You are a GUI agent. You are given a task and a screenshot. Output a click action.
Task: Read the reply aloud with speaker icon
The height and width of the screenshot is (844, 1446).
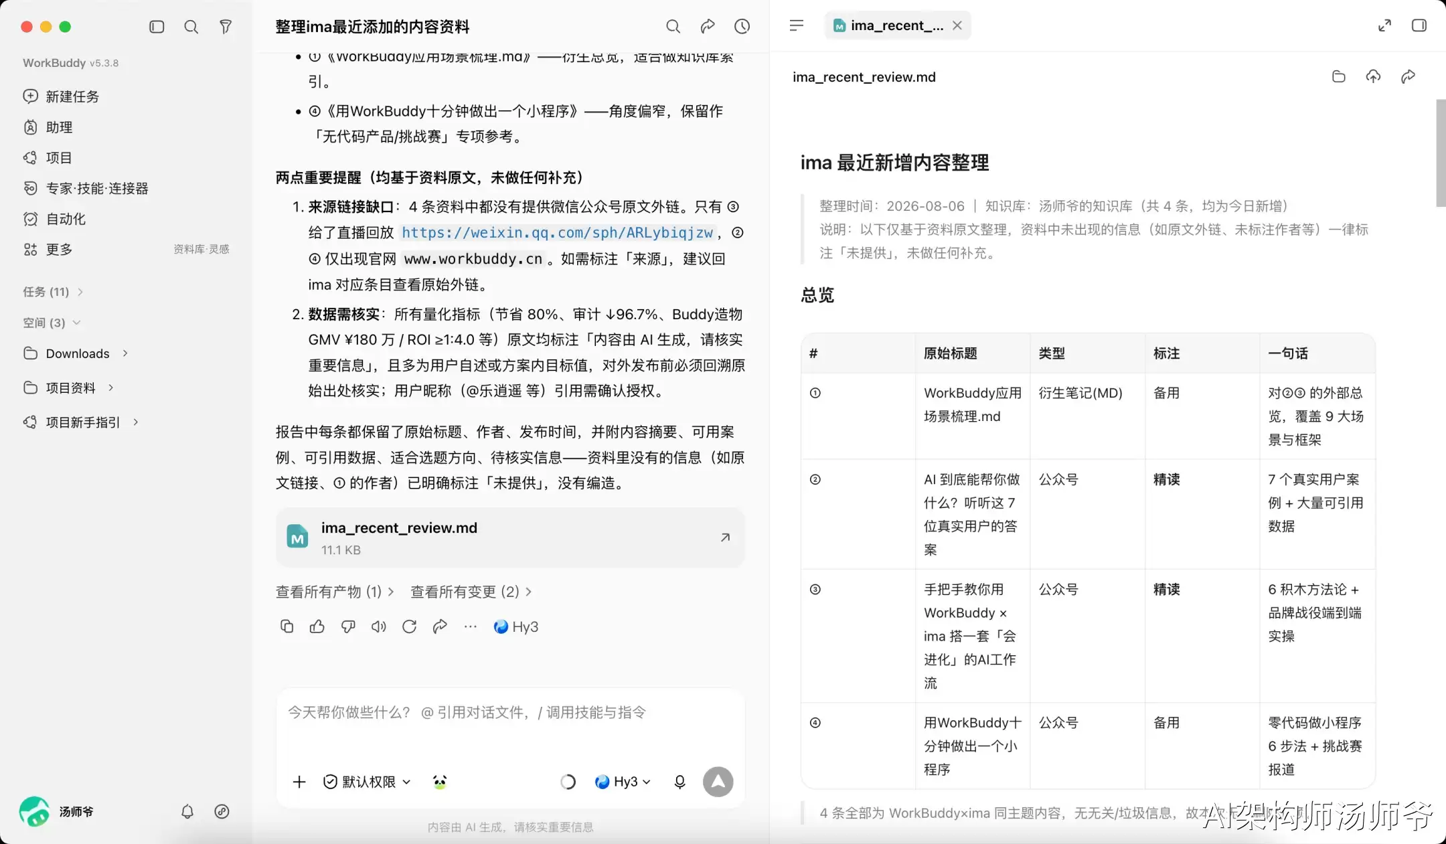tap(379, 626)
